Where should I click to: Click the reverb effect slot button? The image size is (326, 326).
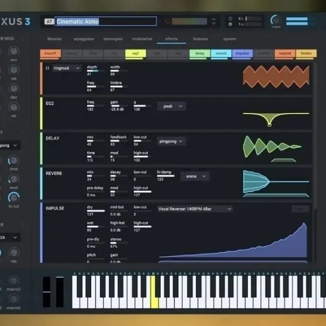click(x=221, y=53)
